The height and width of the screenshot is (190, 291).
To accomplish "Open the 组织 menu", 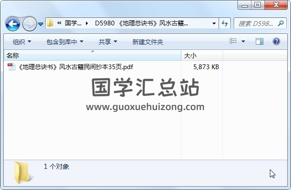I will click(22, 41).
